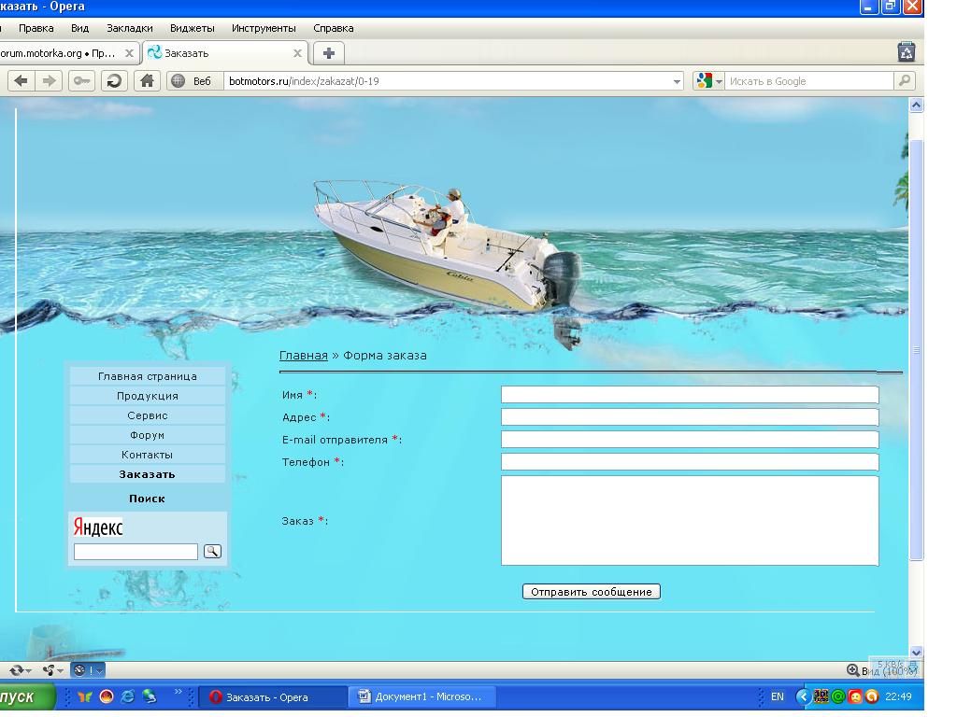Expand the taskbar quick launch chevron

(x=178, y=693)
